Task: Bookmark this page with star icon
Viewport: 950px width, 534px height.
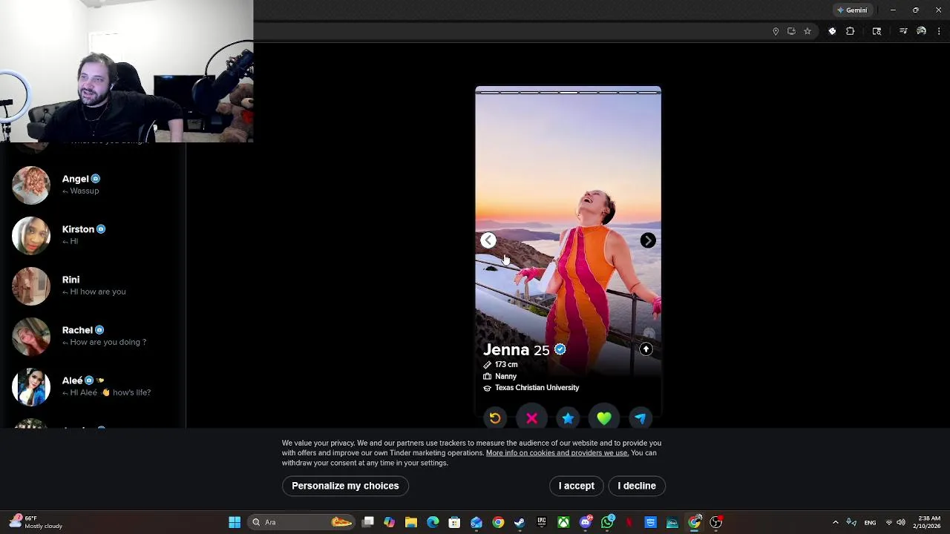Action: pos(807,31)
